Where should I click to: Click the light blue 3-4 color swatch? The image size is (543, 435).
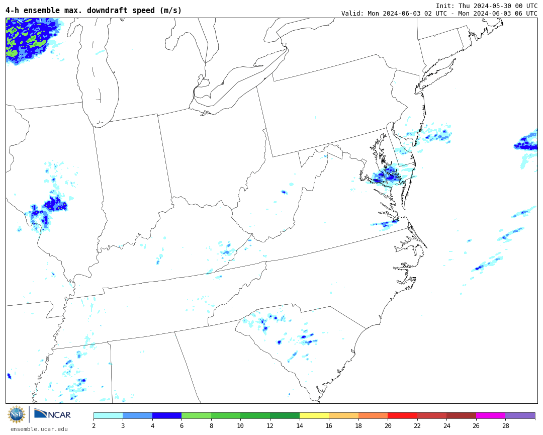(137, 415)
